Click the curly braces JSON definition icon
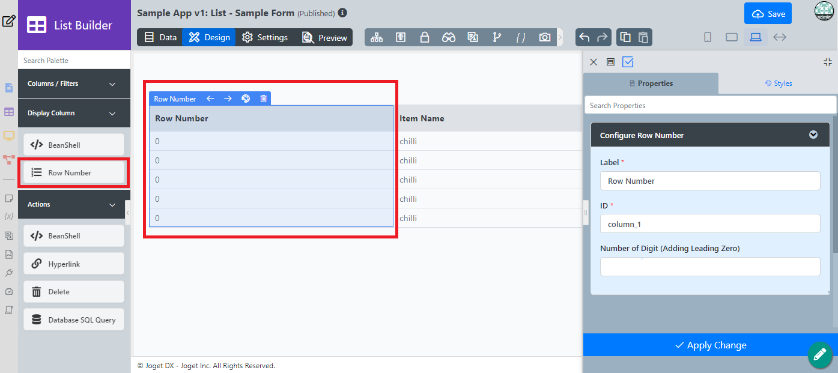The image size is (838, 373). (x=521, y=37)
